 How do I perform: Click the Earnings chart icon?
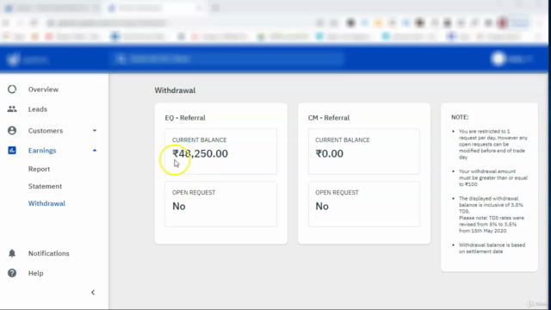(x=12, y=150)
